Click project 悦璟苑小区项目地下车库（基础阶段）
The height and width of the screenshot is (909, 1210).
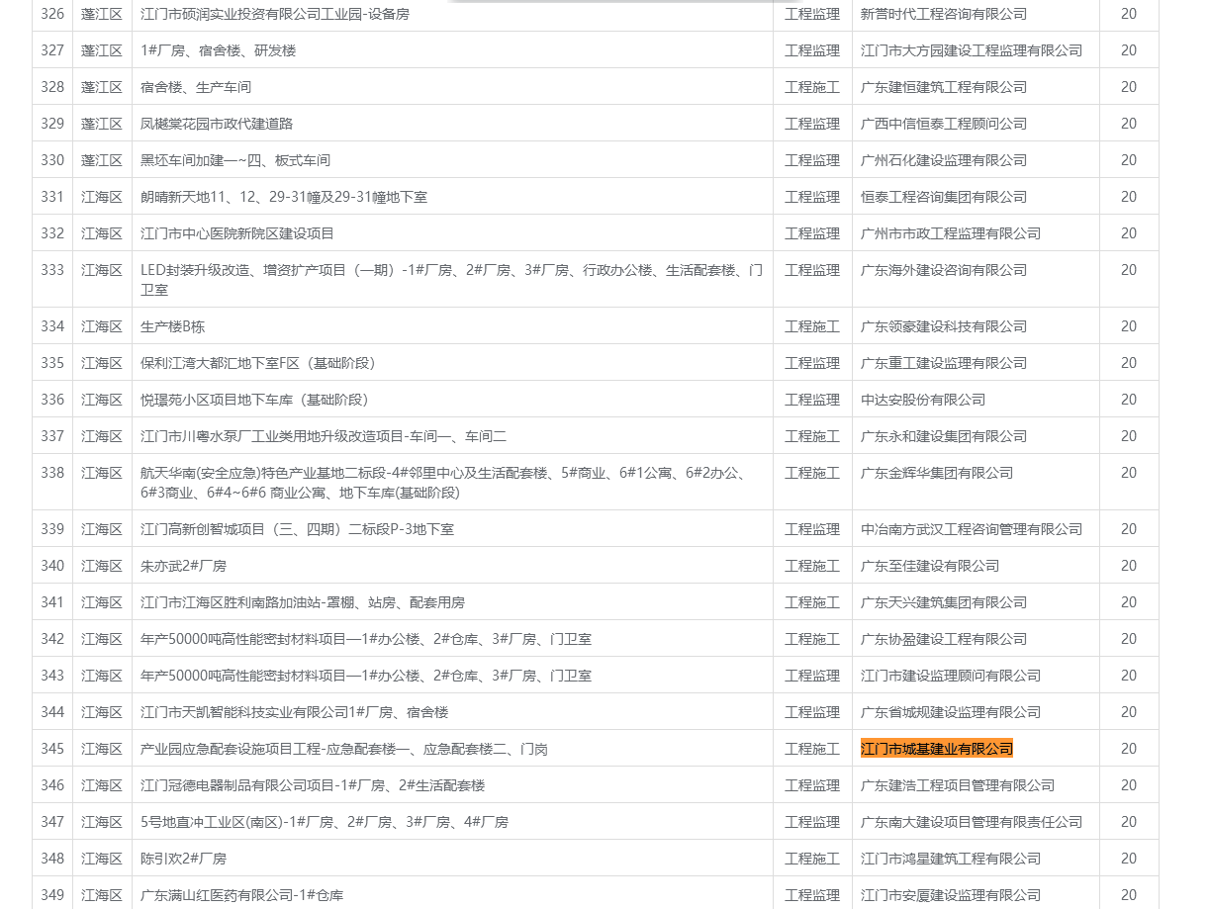pos(254,400)
